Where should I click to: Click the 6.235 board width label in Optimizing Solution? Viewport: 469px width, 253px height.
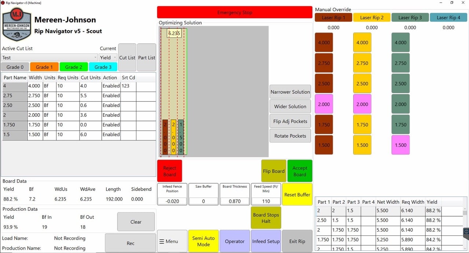tap(174, 33)
